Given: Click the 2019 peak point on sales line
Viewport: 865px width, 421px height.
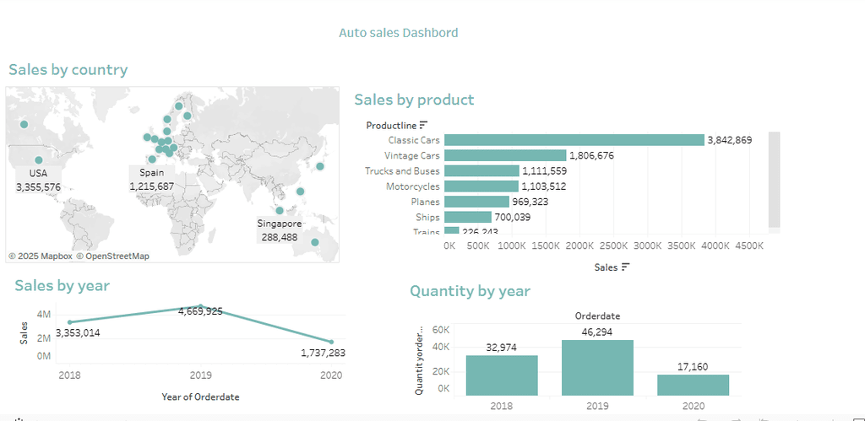Looking at the screenshot, I should click(x=200, y=306).
